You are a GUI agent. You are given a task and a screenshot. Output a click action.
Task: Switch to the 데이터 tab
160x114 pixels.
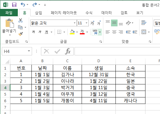(107, 13)
